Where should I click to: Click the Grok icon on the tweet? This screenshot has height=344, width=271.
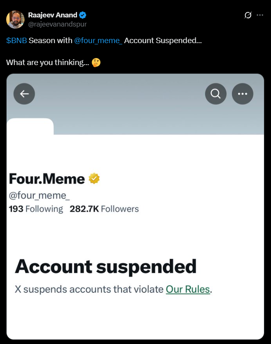click(248, 15)
